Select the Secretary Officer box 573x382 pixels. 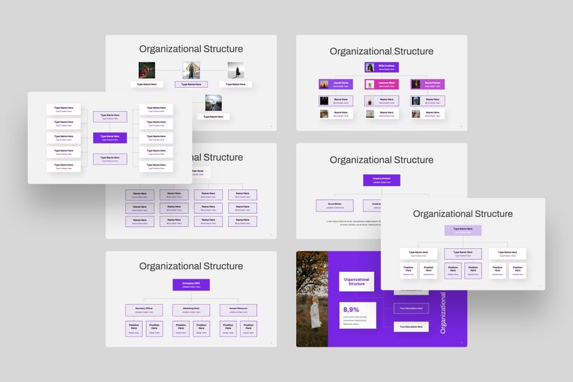coord(144,310)
